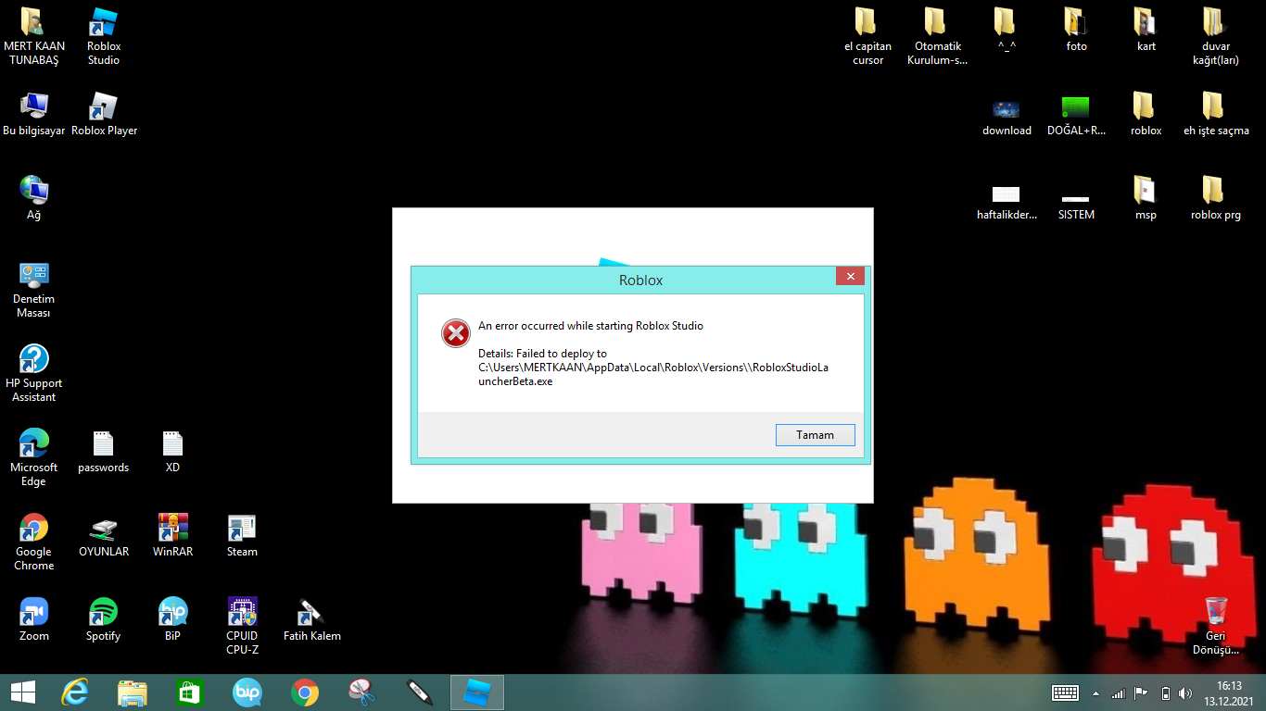Select the Roblox Player desktop shortcut
Viewport: 1266px width, 711px height.
tap(104, 115)
